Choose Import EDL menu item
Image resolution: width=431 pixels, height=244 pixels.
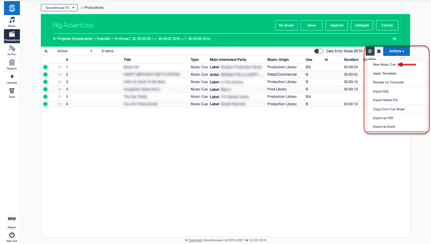pyautogui.click(x=381, y=91)
